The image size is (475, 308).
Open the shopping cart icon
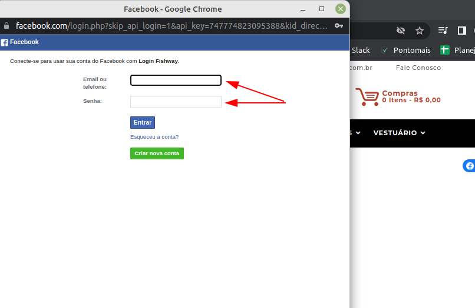click(367, 97)
